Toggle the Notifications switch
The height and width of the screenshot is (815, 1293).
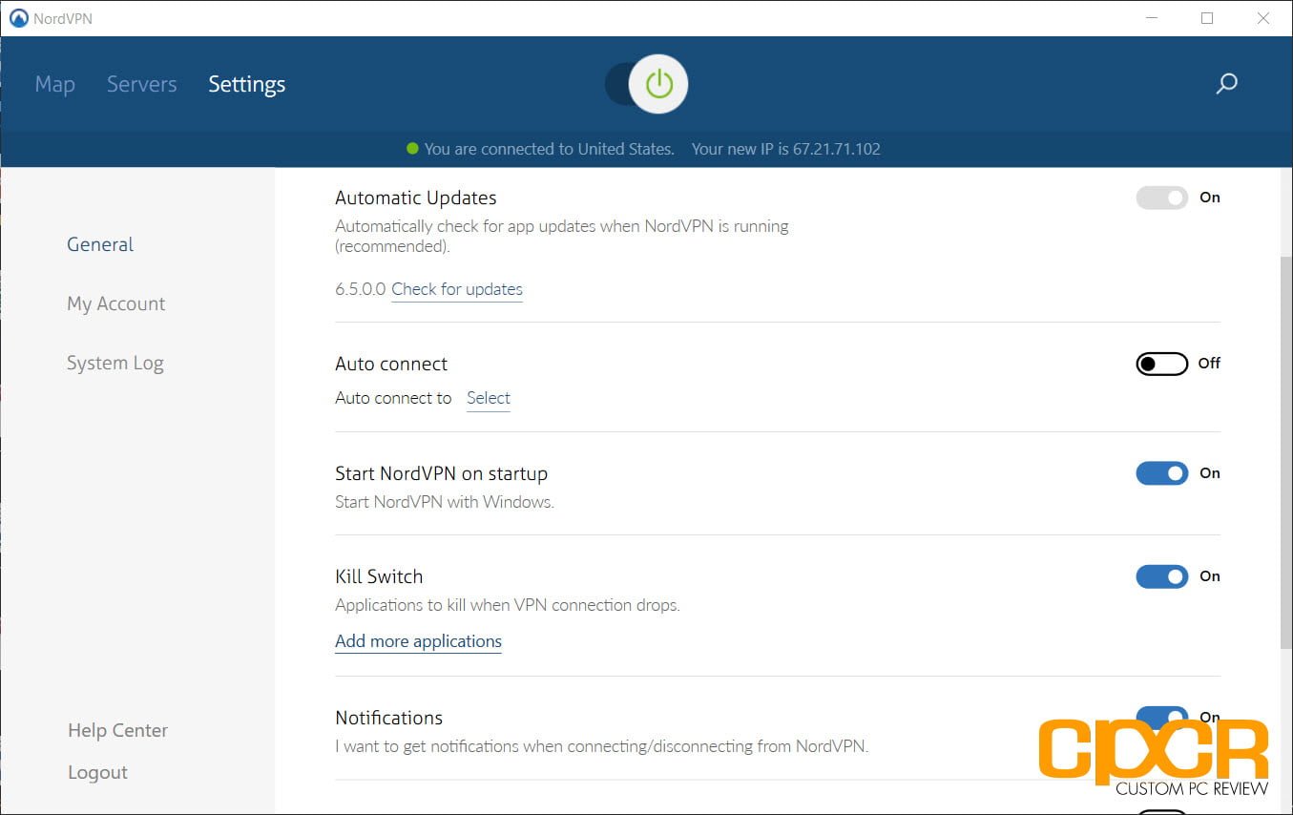1161,717
